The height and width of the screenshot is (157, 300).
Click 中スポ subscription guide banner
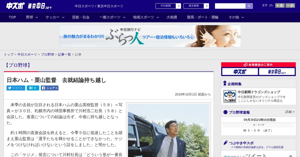pyautogui.click(x=240, y=72)
